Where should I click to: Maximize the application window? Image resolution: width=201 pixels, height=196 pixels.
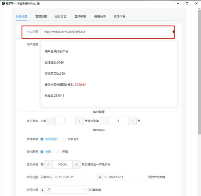[x=187, y=3]
